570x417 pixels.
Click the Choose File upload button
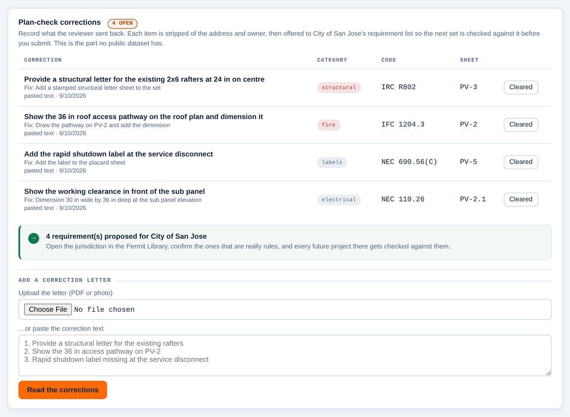pyautogui.click(x=48, y=309)
